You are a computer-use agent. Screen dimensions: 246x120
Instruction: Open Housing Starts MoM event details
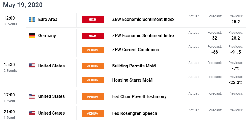(132, 80)
